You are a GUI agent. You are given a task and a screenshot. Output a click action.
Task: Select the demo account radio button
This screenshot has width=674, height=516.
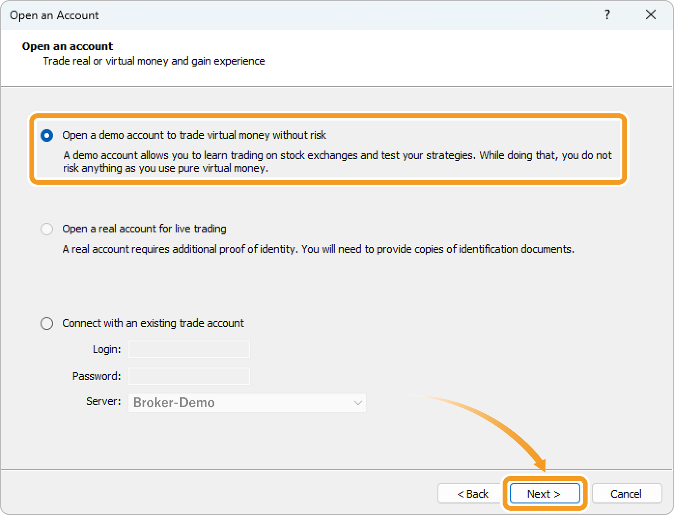pyautogui.click(x=47, y=136)
